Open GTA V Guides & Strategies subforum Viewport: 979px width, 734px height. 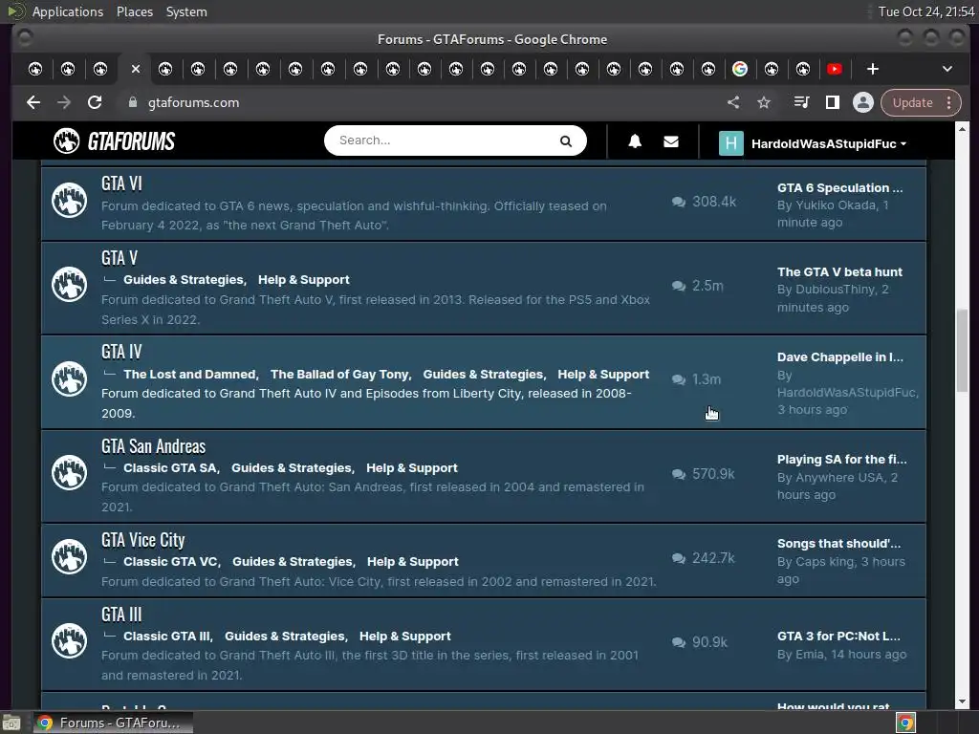pos(184,280)
